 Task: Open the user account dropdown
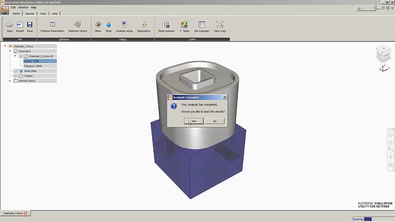tap(366, 8)
